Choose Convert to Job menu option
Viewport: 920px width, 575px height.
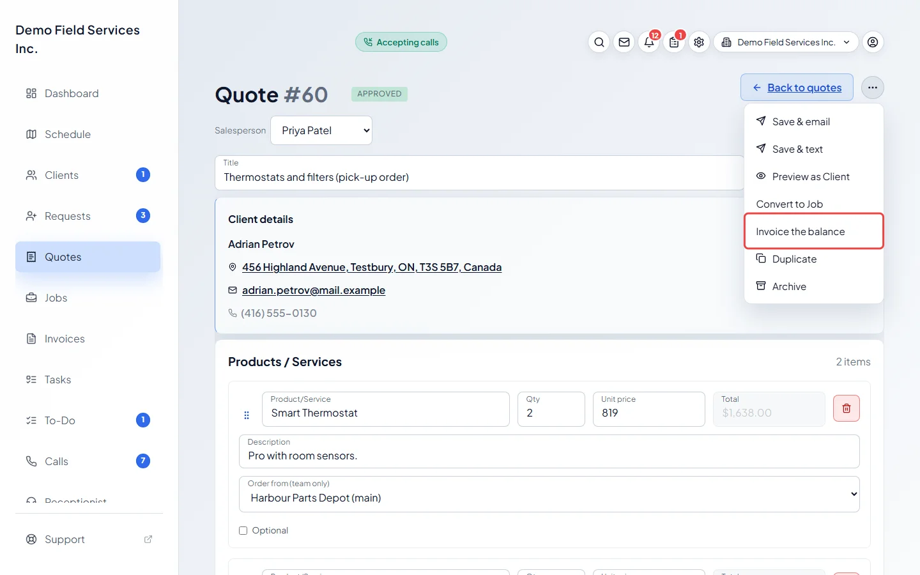point(814,204)
